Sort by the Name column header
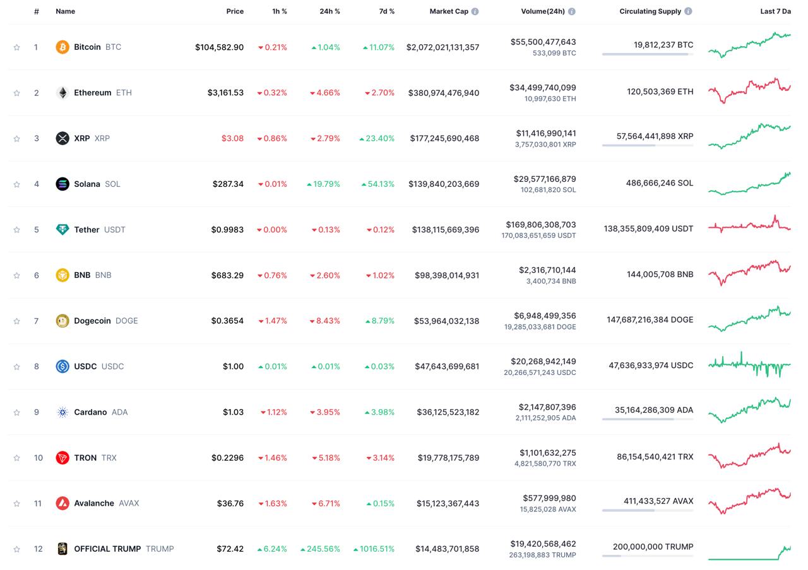Image resolution: width=808 pixels, height=570 pixels. pyautogui.click(x=65, y=11)
